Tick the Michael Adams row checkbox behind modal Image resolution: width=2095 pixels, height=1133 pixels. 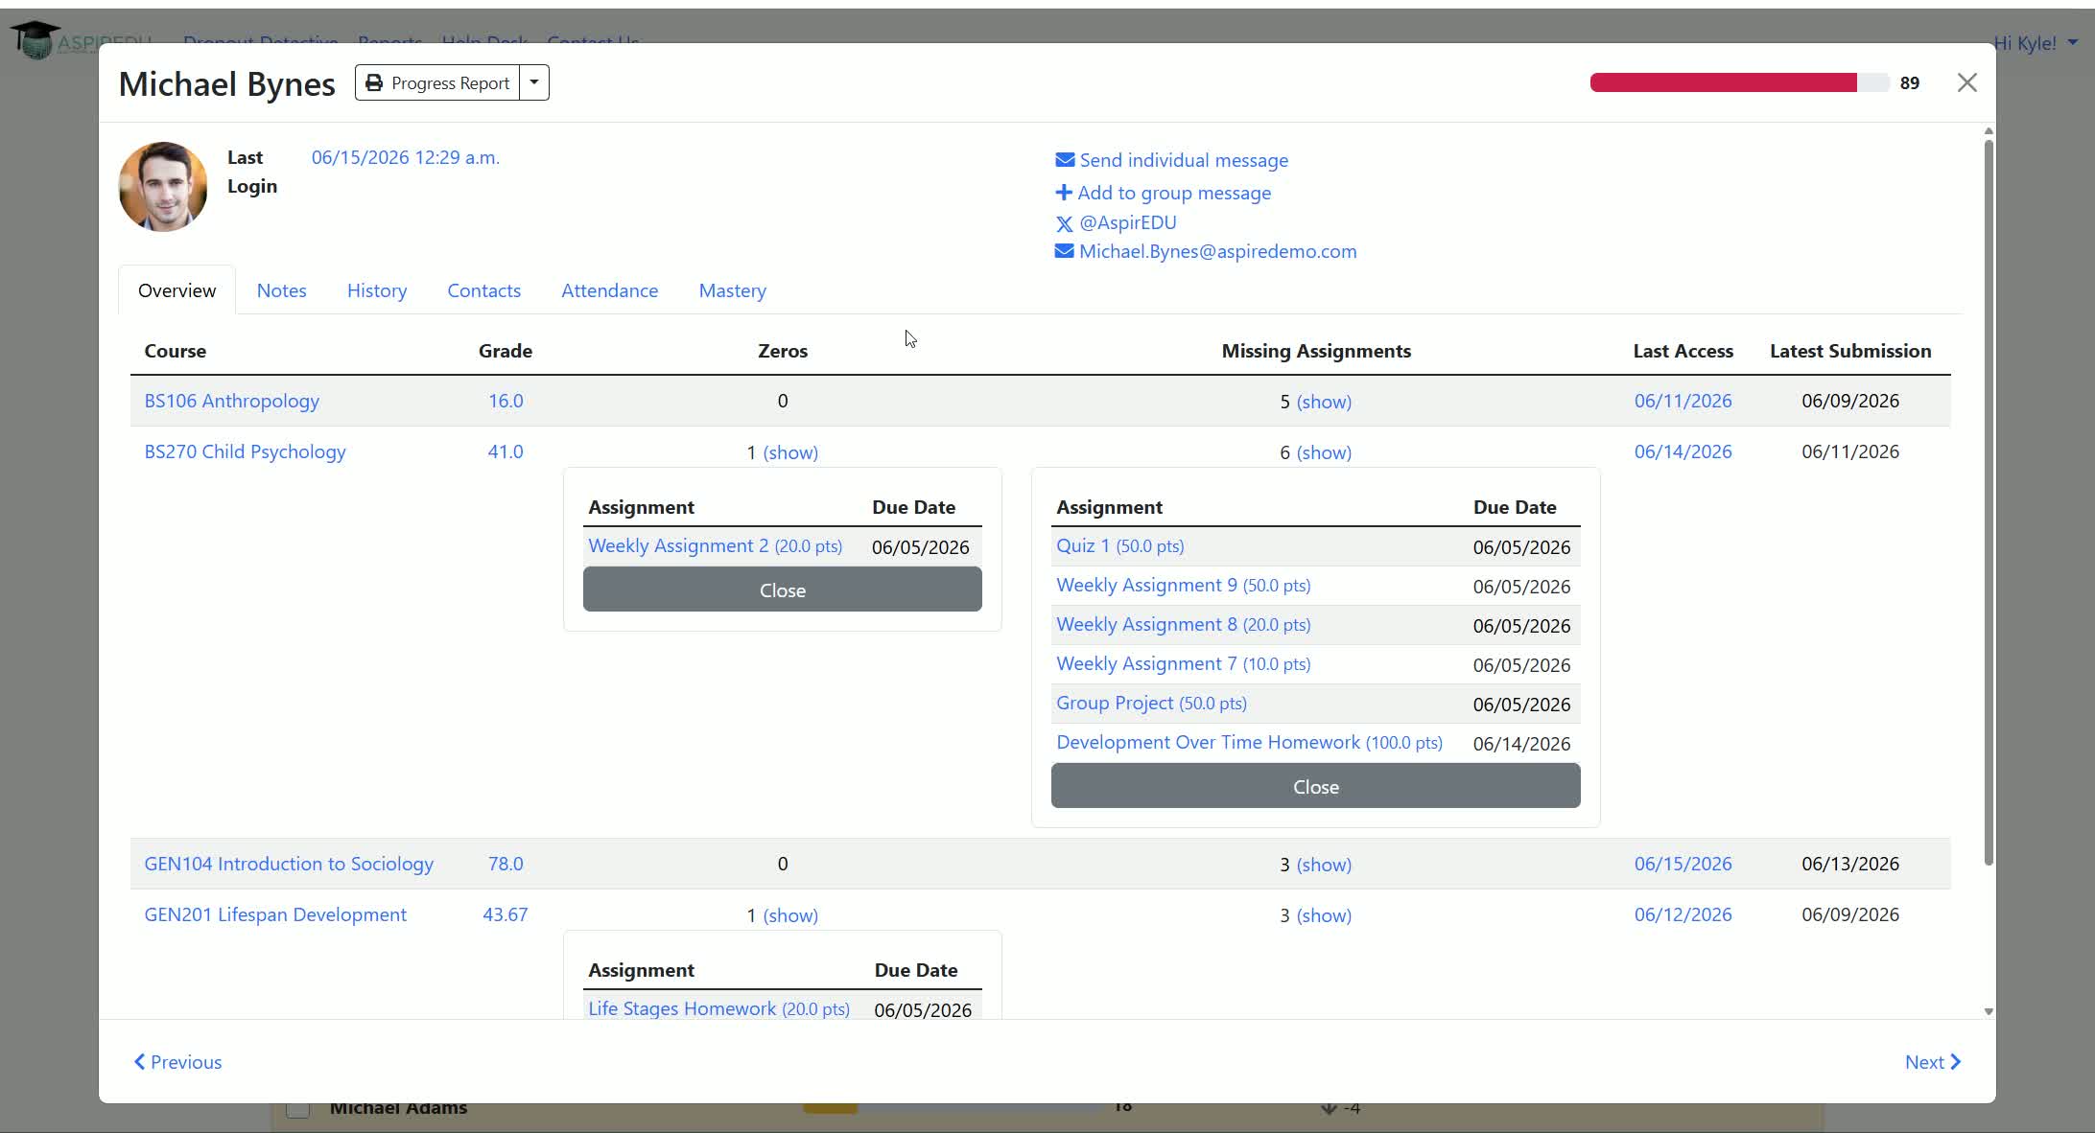(298, 1109)
